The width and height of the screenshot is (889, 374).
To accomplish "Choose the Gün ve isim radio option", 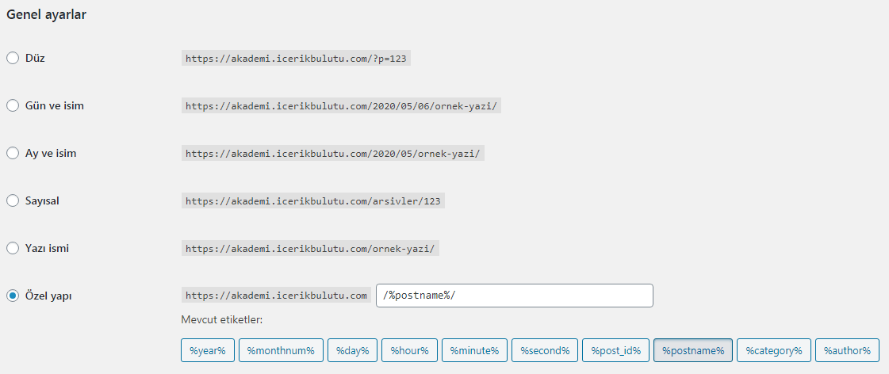I will click(x=13, y=105).
